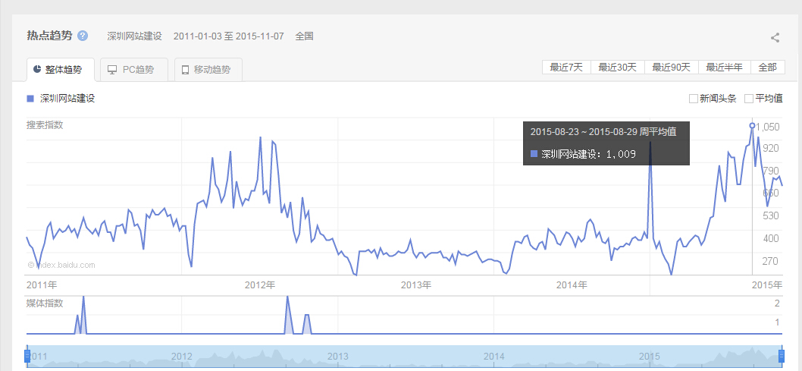802x371 pixels.
Task: Enable the 新闻头条 checkbox
Action: pos(693,99)
